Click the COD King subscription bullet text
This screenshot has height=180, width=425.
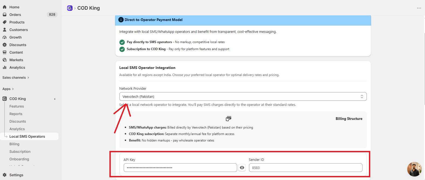[x=182, y=134]
